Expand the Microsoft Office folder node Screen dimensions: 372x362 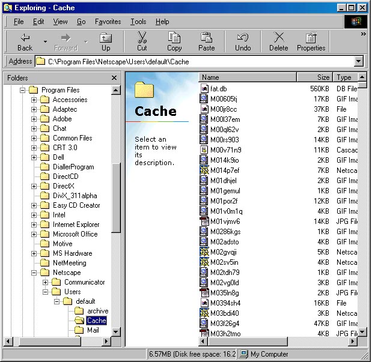coord(34,234)
